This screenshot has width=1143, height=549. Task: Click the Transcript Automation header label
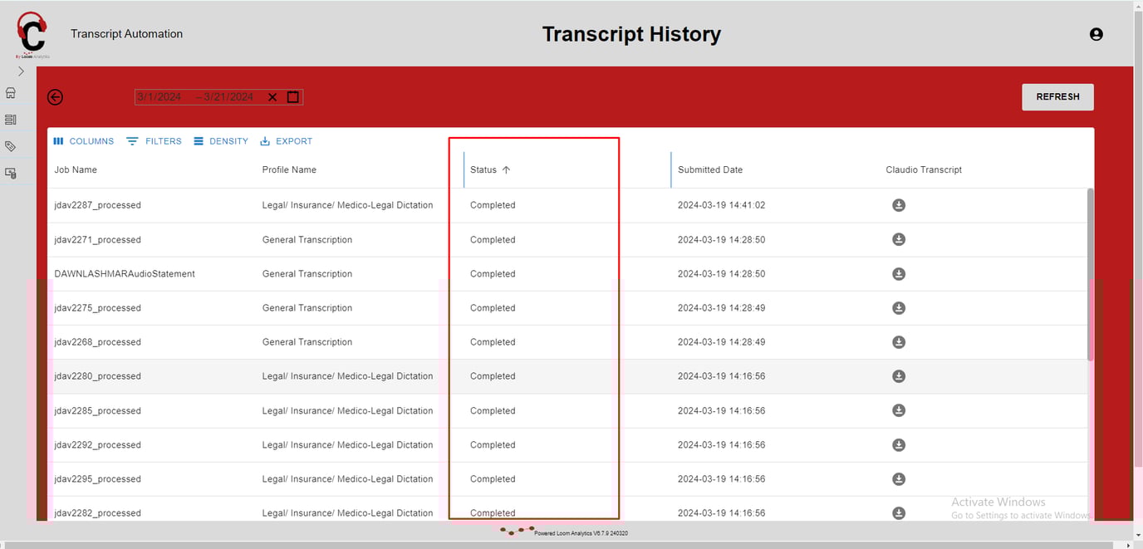tap(126, 34)
